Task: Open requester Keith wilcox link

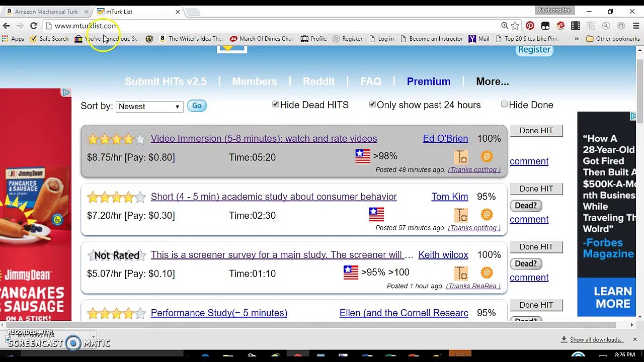Action: pos(443,255)
